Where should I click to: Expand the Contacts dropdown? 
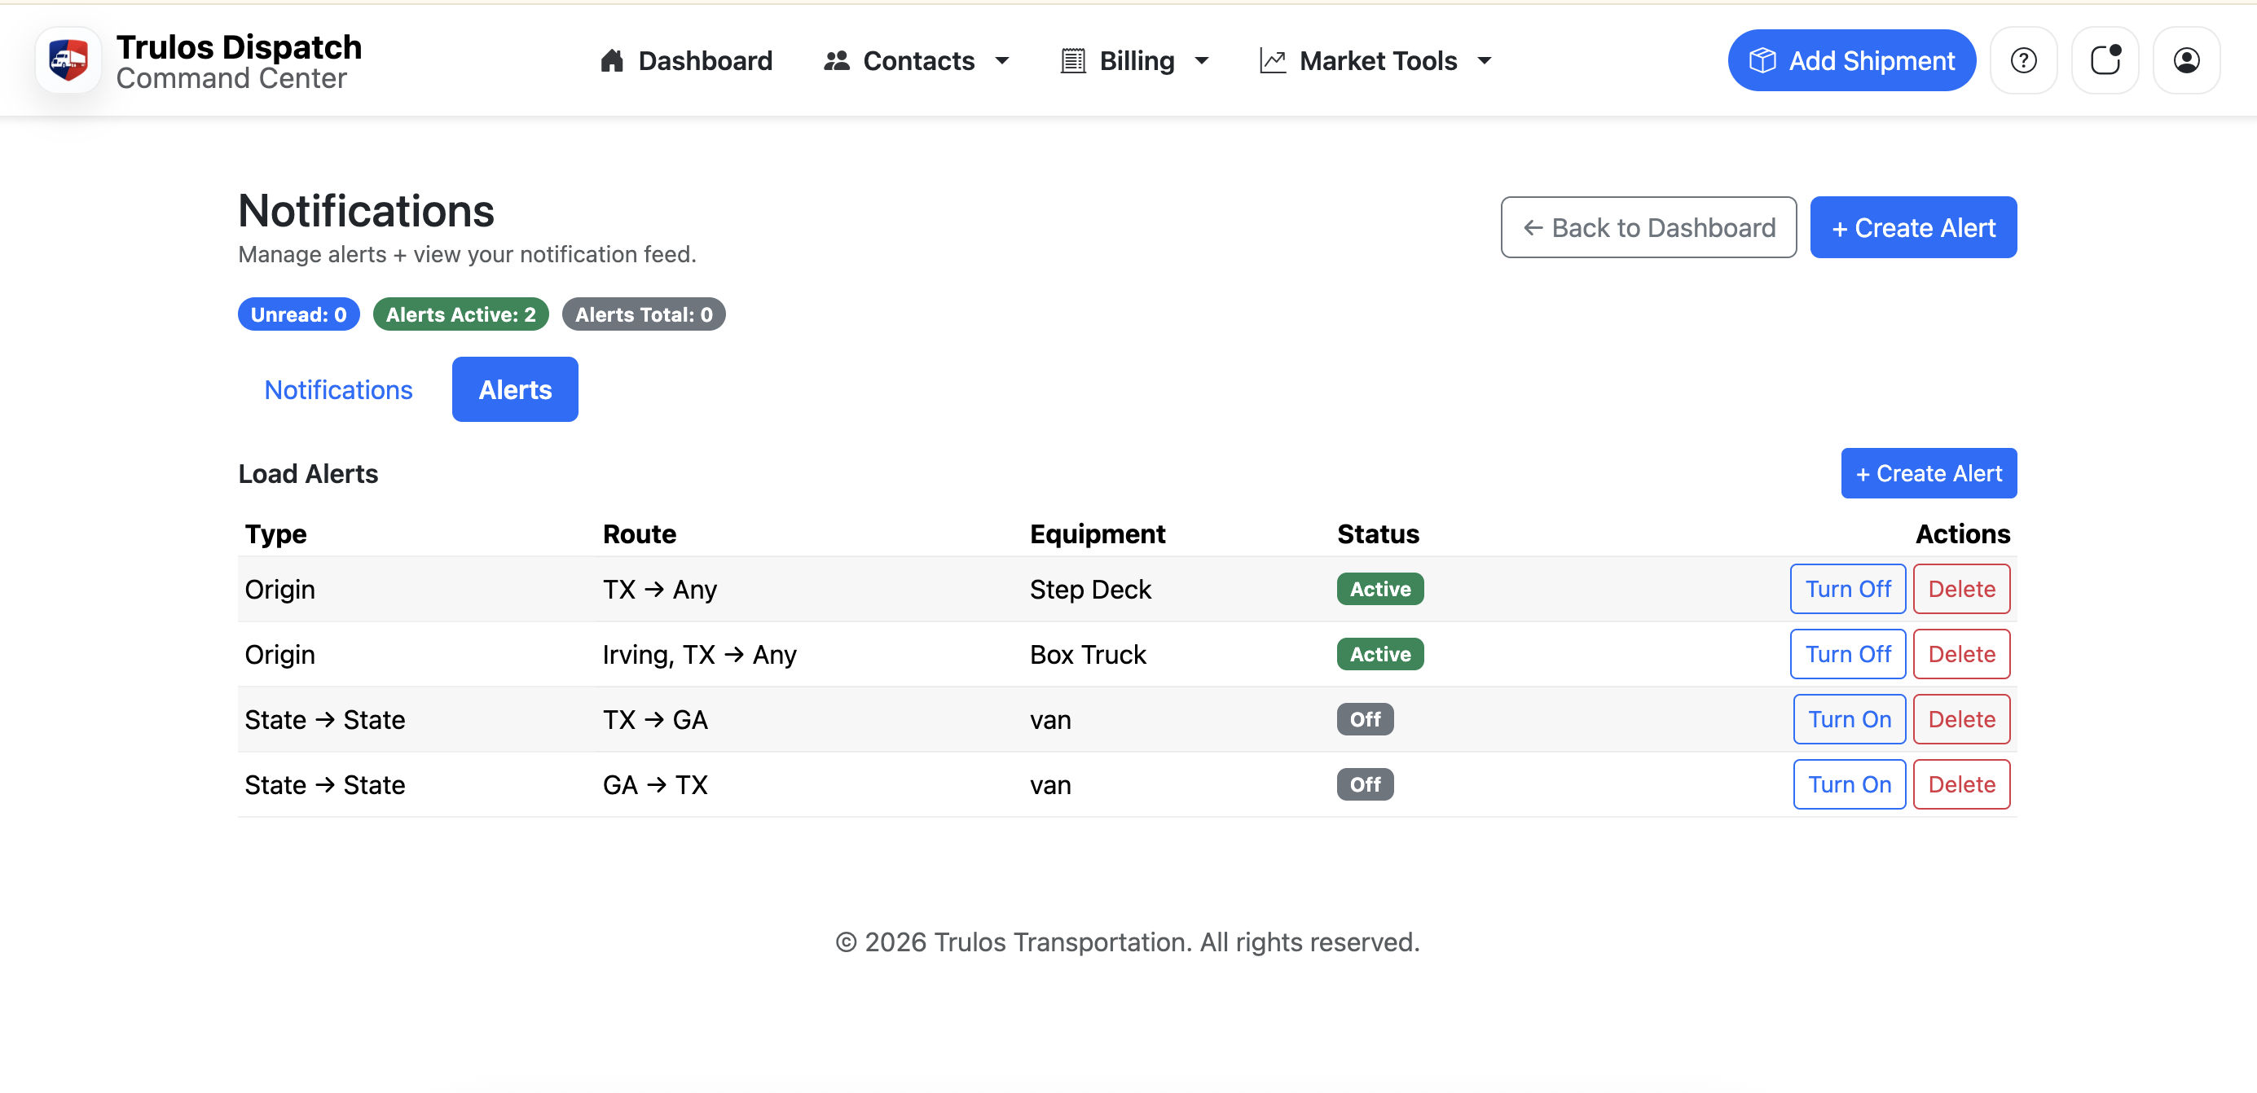point(1002,61)
